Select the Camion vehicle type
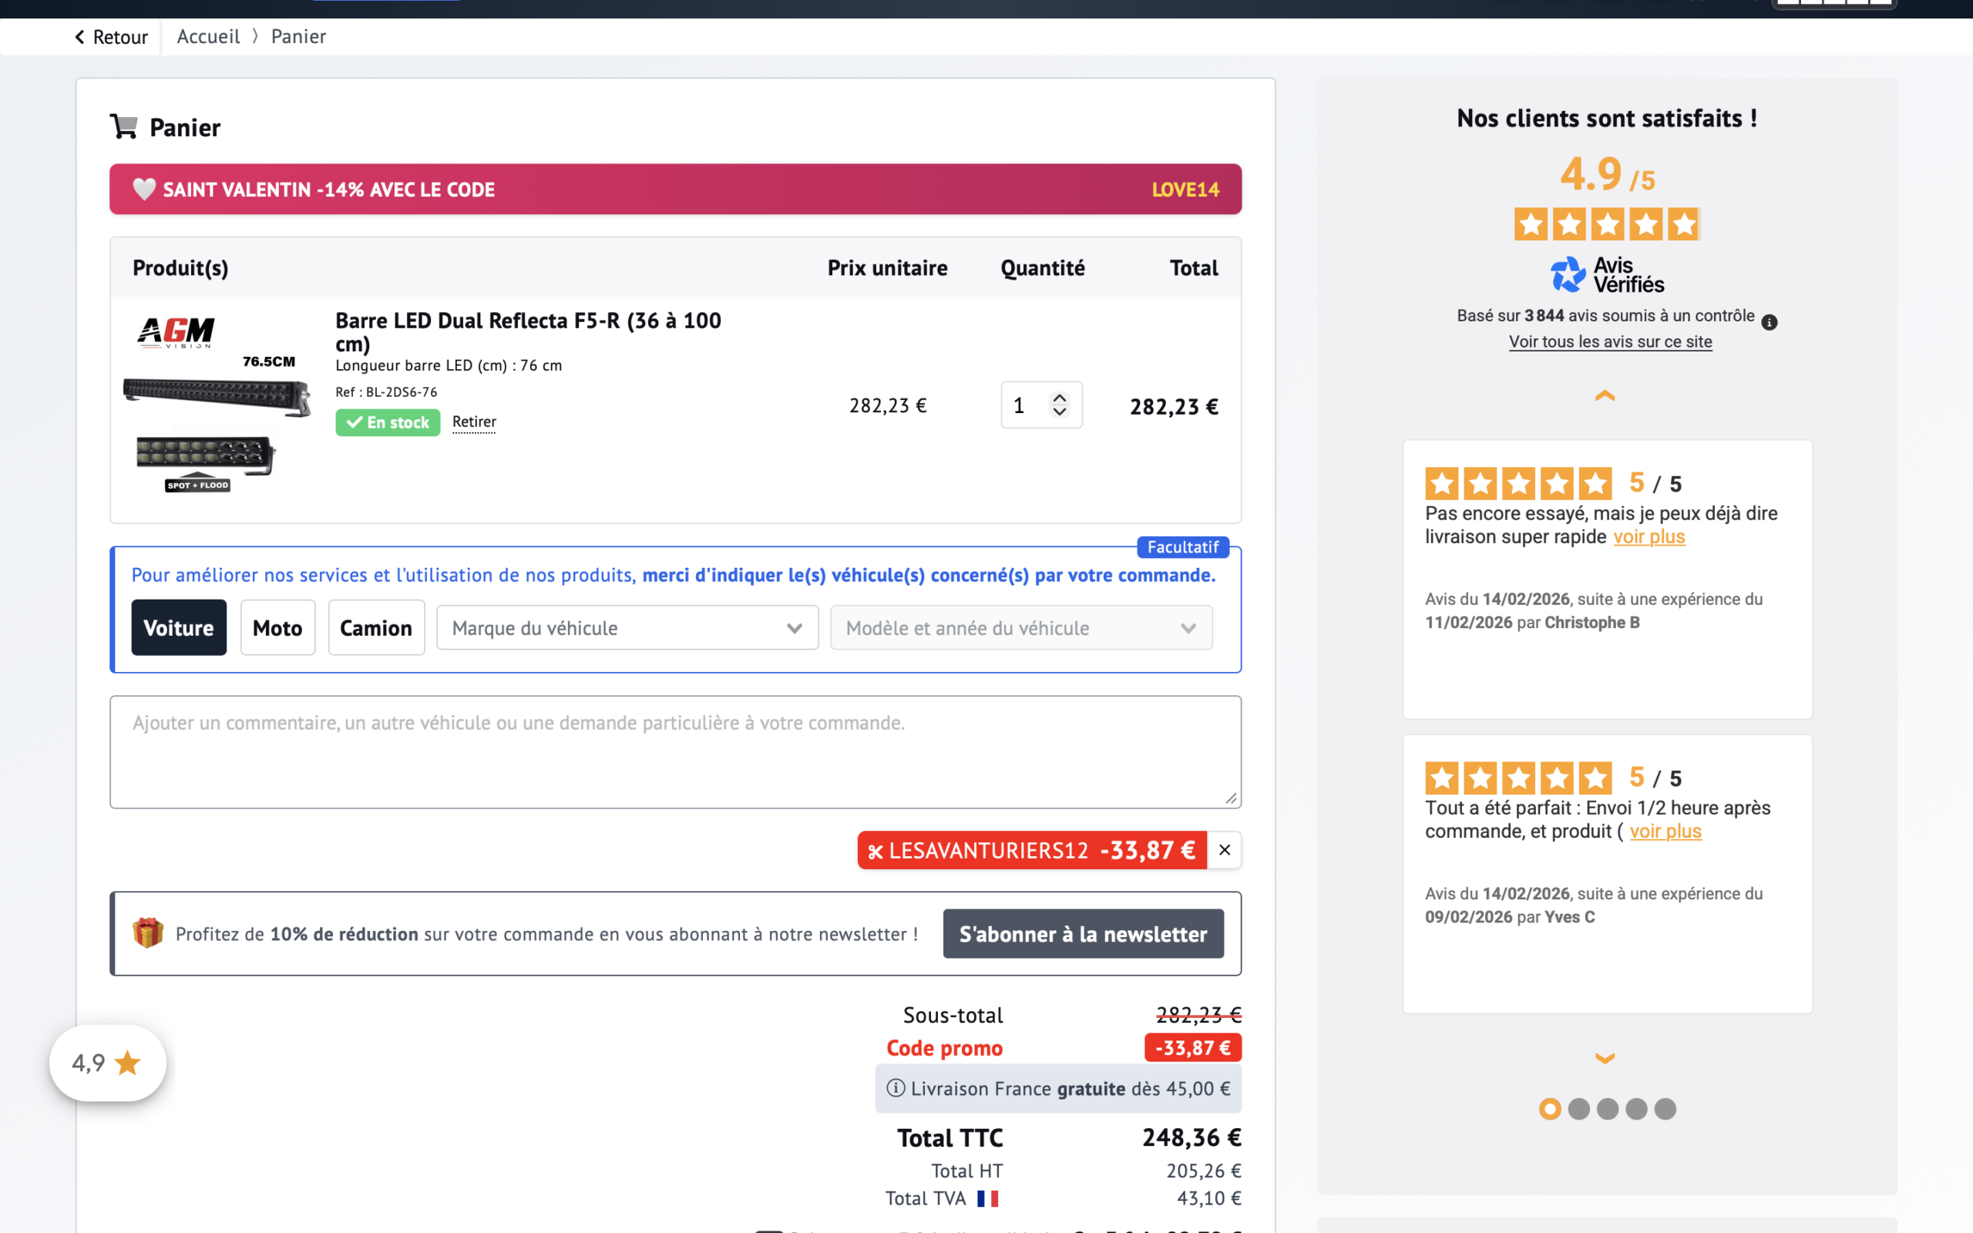This screenshot has height=1233, width=1973. click(x=376, y=627)
